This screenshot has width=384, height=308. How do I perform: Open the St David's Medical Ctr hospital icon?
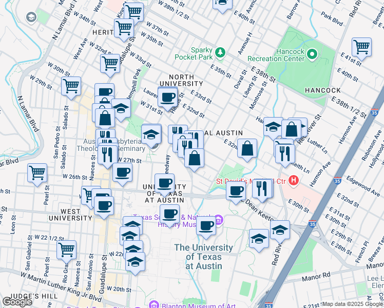(294, 181)
